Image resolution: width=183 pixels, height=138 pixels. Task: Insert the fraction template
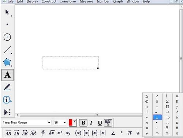(x=43, y=132)
